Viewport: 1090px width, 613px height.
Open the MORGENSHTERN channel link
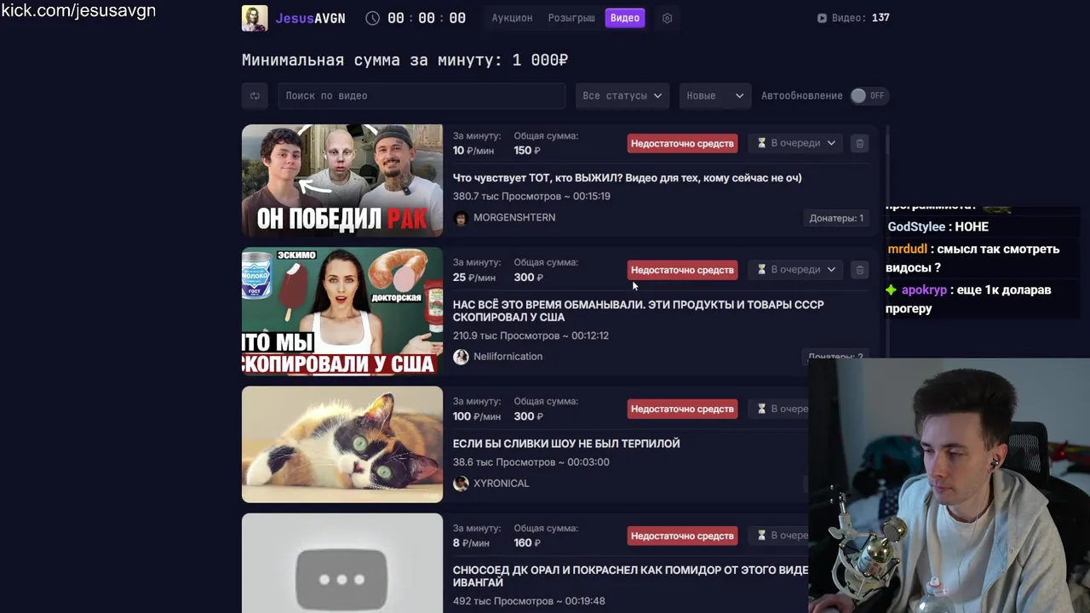(514, 218)
